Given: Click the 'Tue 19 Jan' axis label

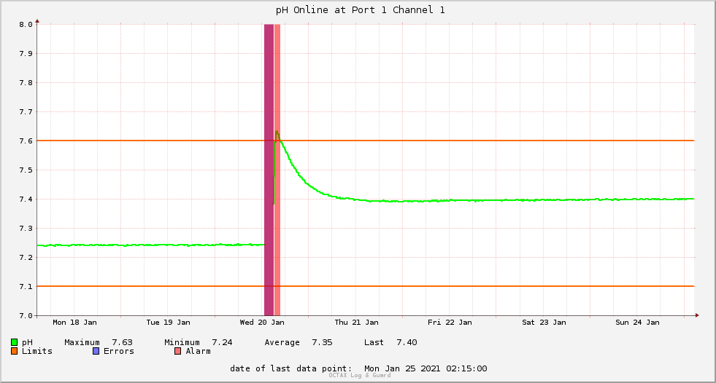Looking at the screenshot, I should pos(168,323).
